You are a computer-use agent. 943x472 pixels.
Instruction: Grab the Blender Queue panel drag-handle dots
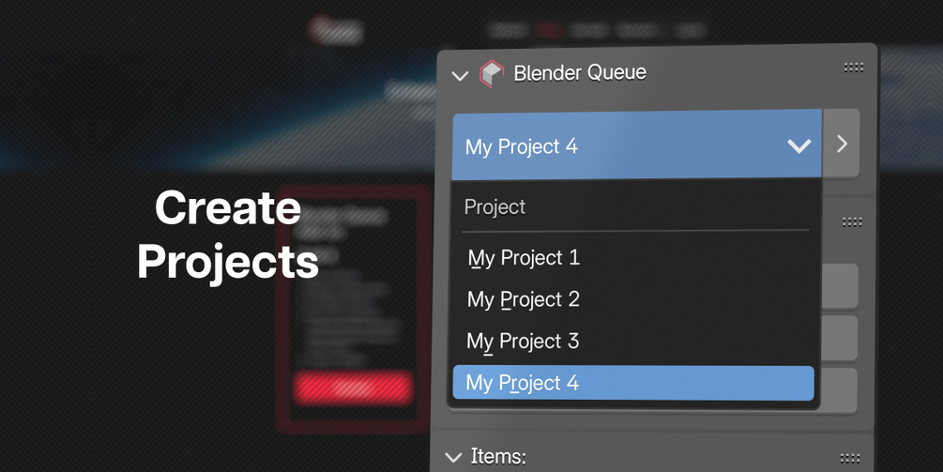click(853, 68)
